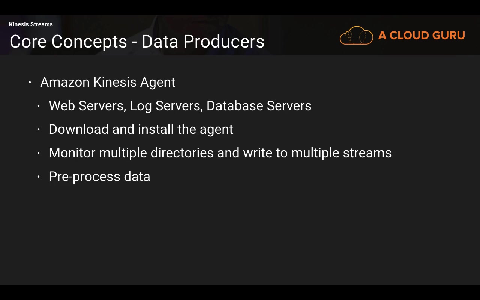
Task: Click the "Core Concepts" words in the title
Action: point(68,42)
